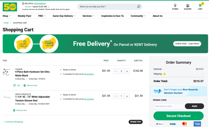The width and height of the screenshot is (209, 127).
Task: Click Online Sku 1378414 text
Action: (37, 79)
